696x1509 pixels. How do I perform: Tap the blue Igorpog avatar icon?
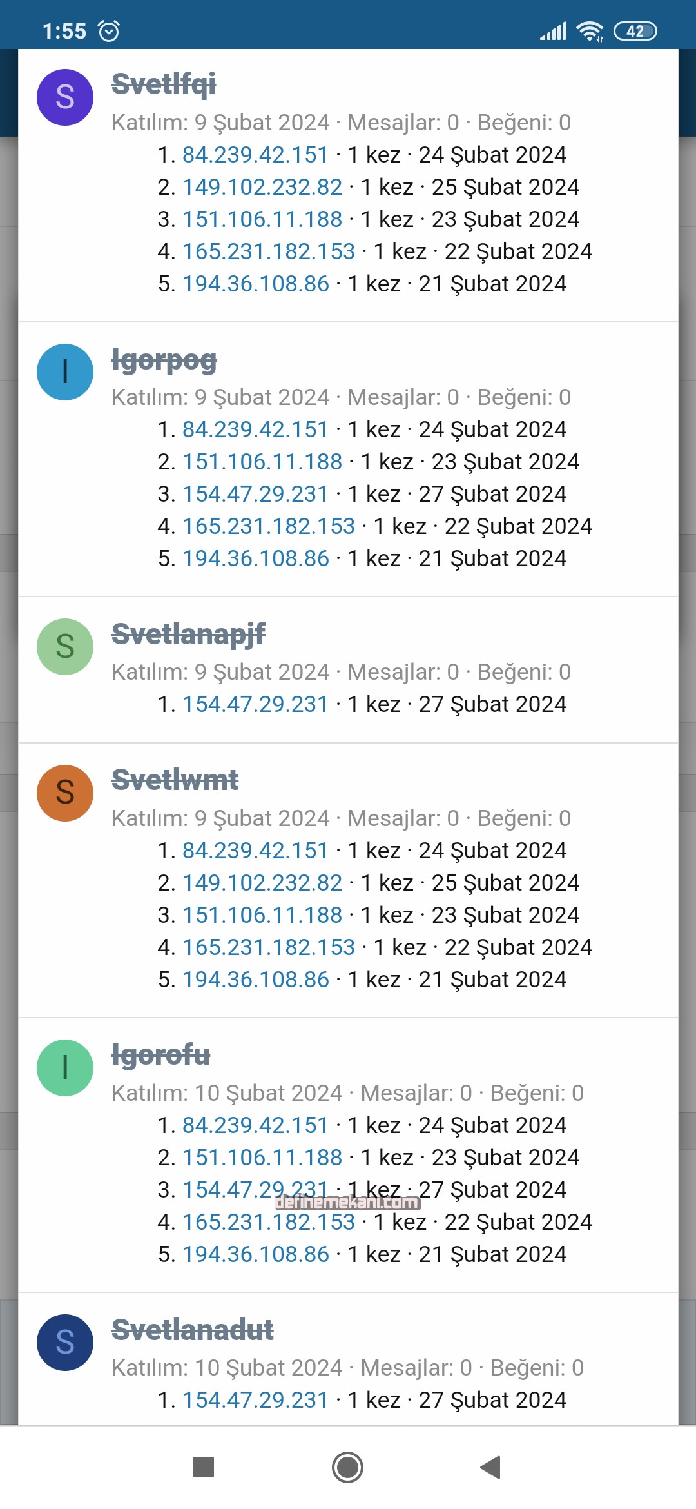click(65, 372)
